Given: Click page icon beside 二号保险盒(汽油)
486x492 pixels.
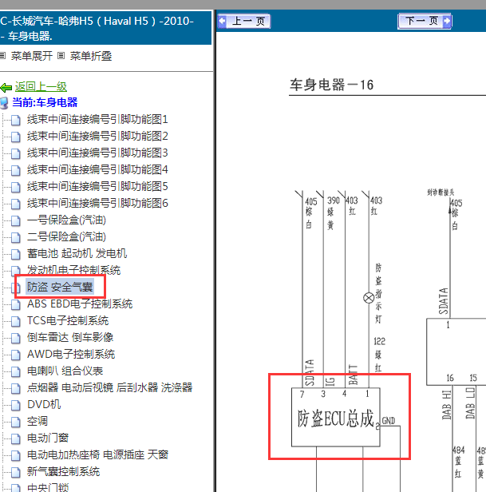Looking at the screenshot, I should click(x=16, y=237).
